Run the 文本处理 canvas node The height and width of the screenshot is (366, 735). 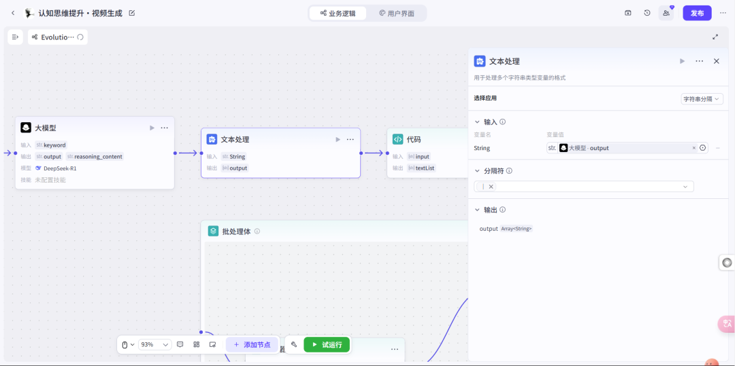338,139
